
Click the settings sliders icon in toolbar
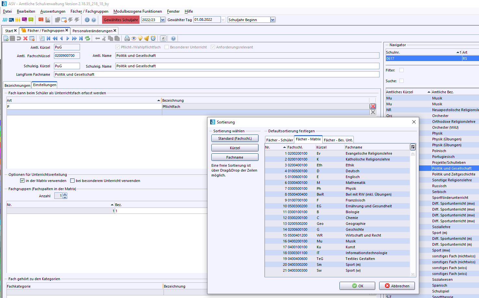click(163, 38)
